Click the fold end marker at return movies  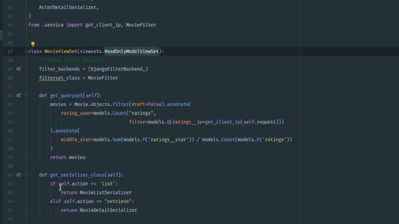tap(26, 157)
